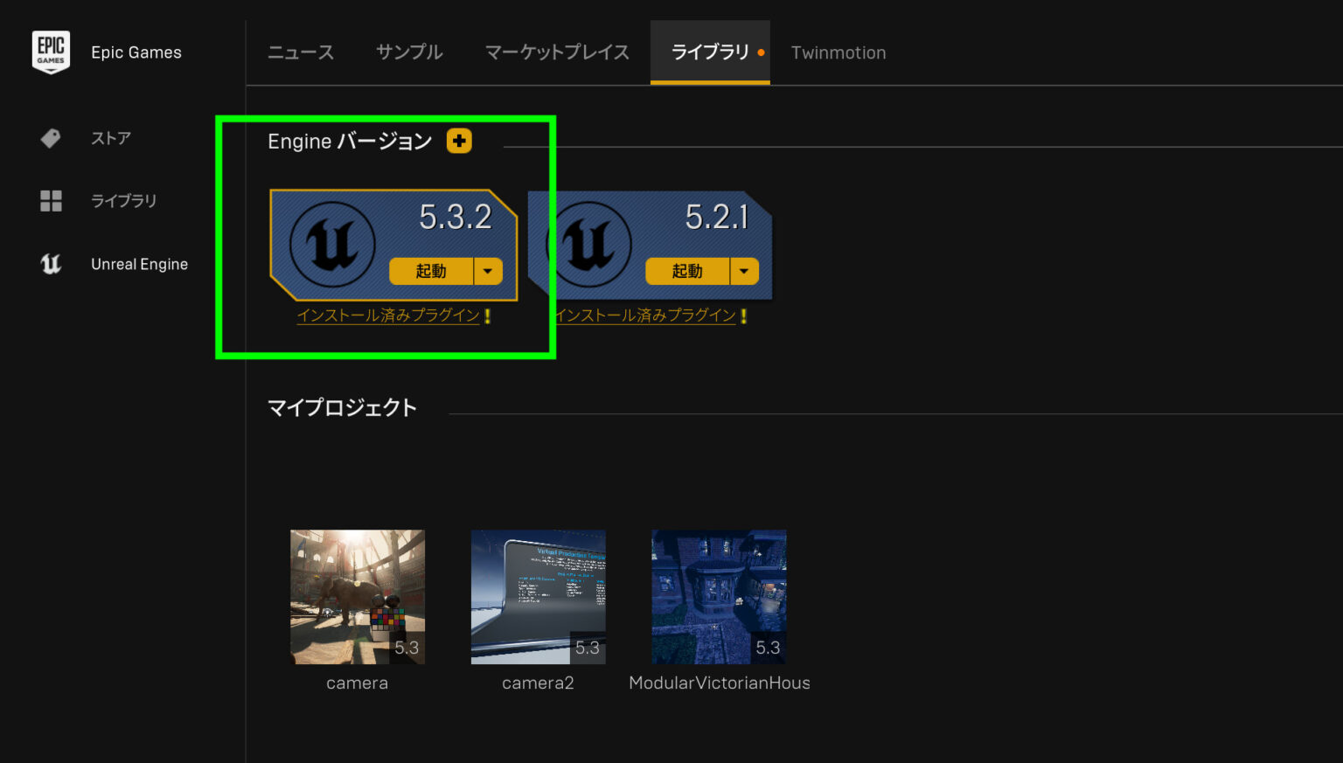Launch engine 5.3.2 via 起動 button
Viewport: 1343px width, 763px height.
(x=430, y=271)
